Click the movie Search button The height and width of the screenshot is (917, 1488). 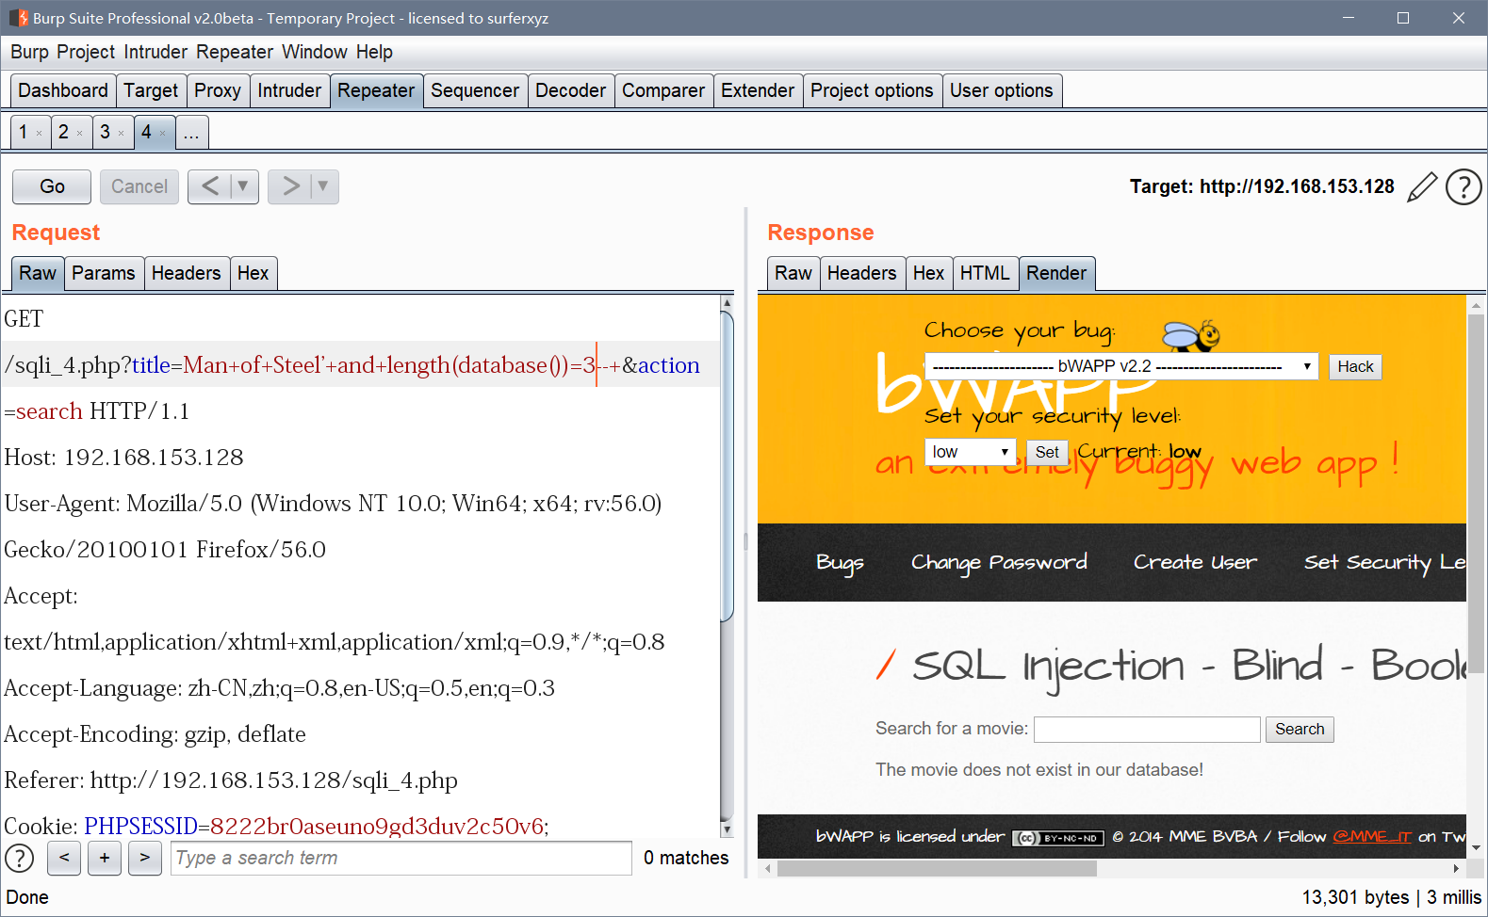click(1300, 729)
